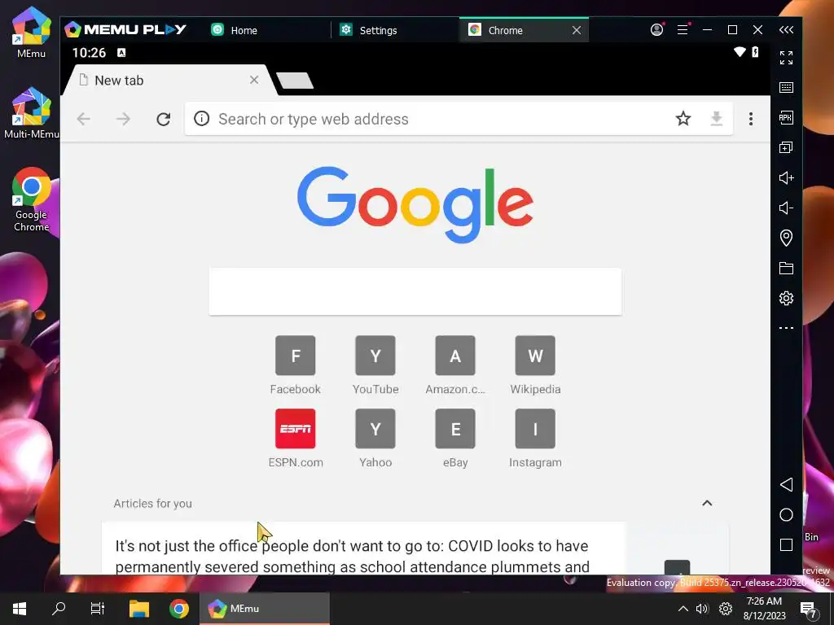This screenshot has width=834, height=625.
Task: Open the Instagram shortcut tile
Action: (x=535, y=439)
